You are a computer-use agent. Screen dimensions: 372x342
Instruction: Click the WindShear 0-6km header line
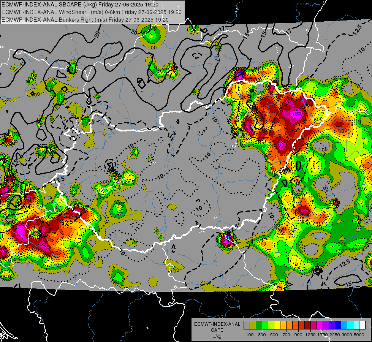(x=92, y=12)
